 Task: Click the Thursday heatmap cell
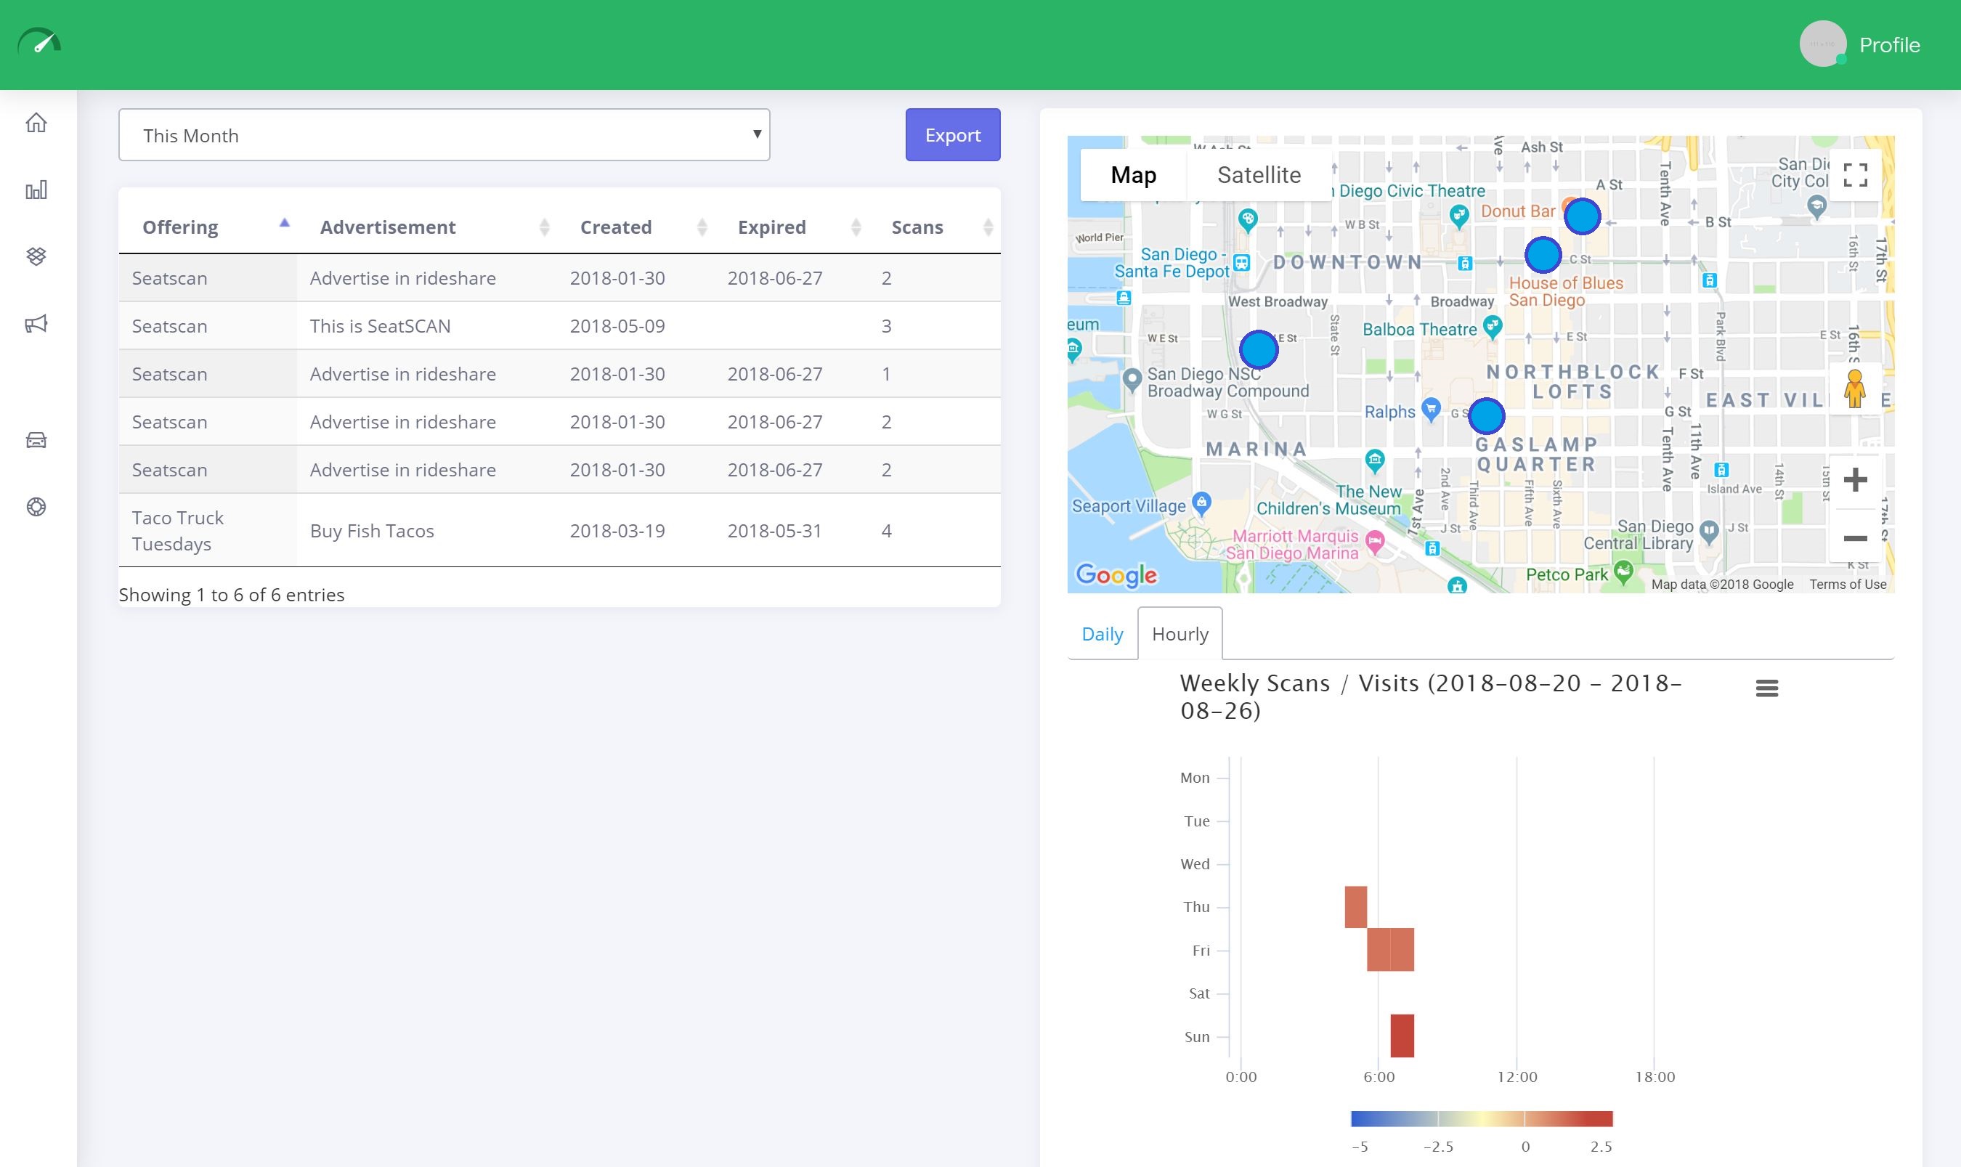tap(1355, 907)
